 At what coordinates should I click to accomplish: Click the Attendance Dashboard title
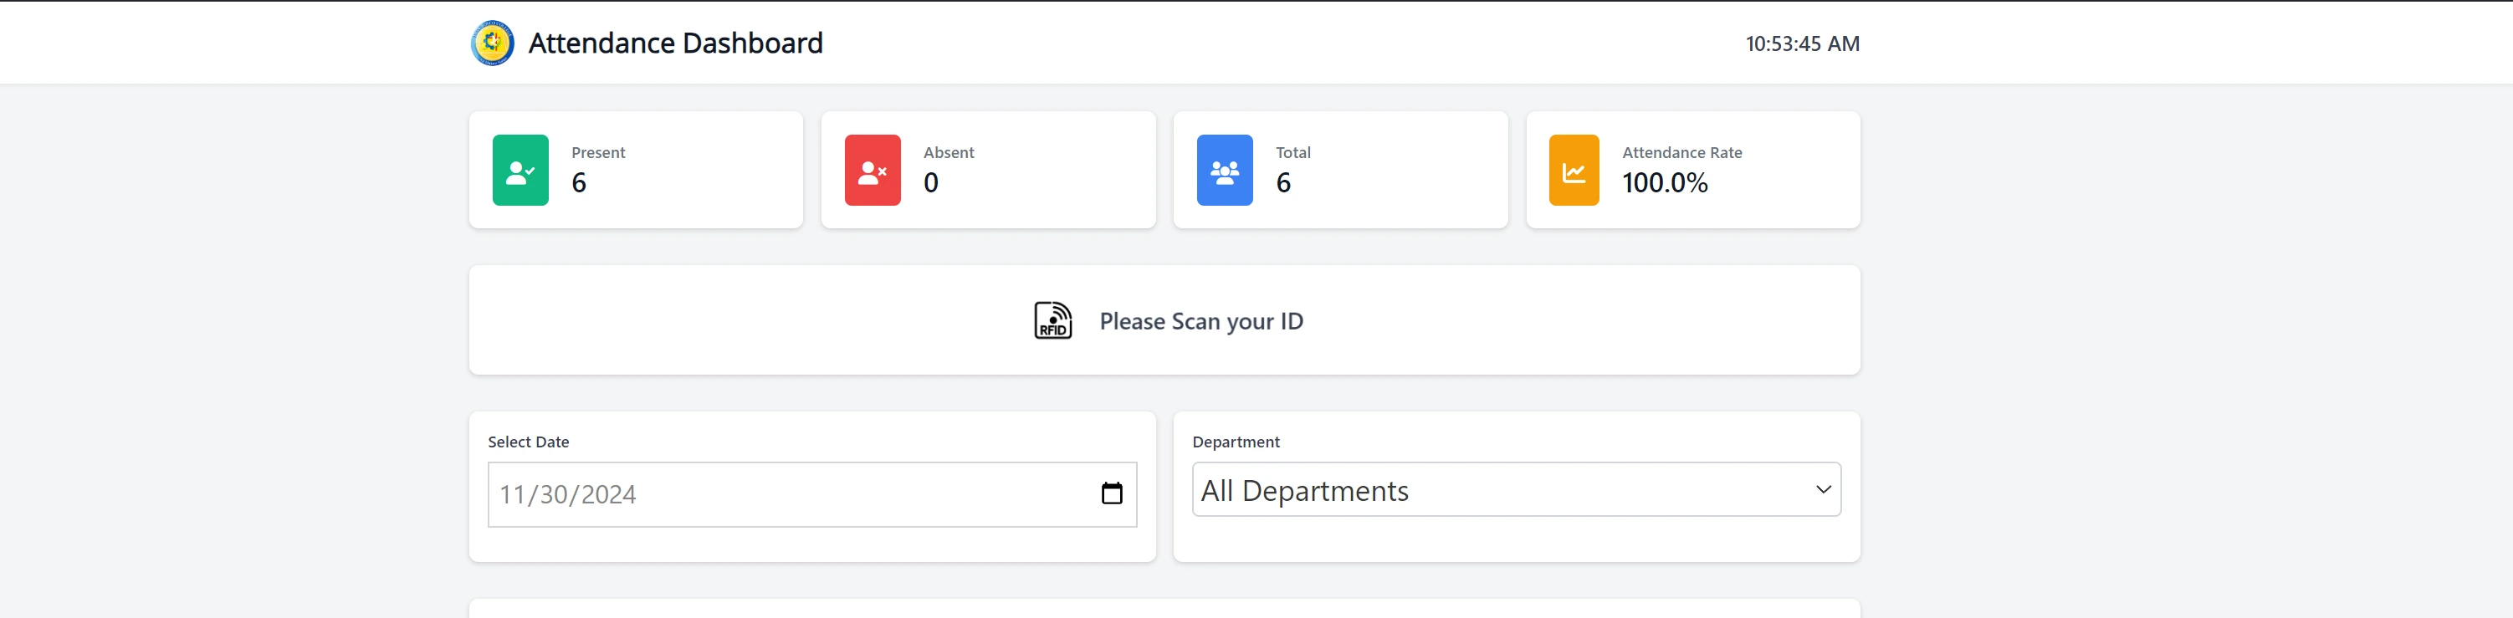(x=675, y=43)
